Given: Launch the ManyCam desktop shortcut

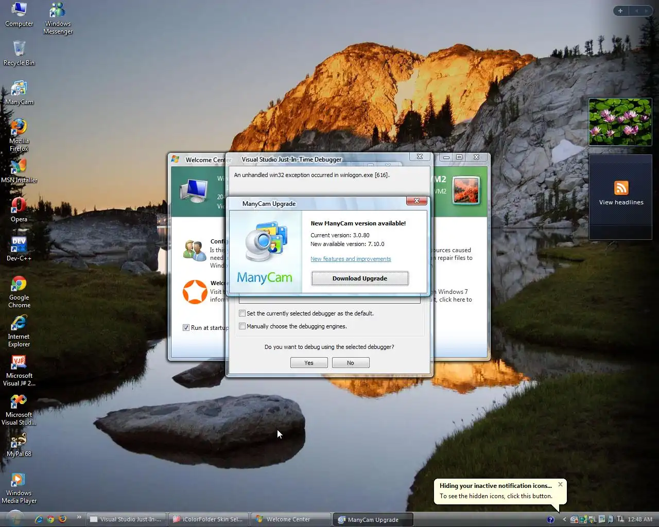Looking at the screenshot, I should coord(19,93).
